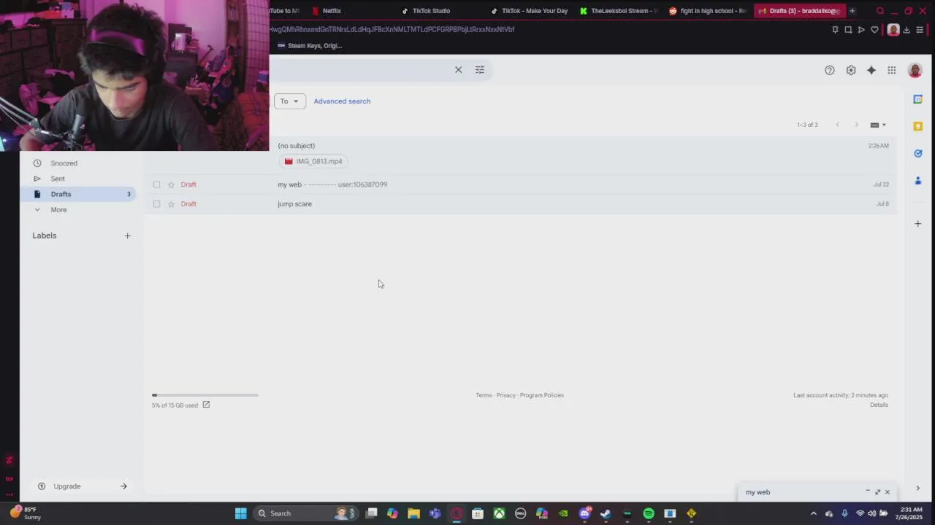The width and height of the screenshot is (935, 525).
Task: Open IMG_0813.mp4 attachment chip
Action: [x=313, y=161]
